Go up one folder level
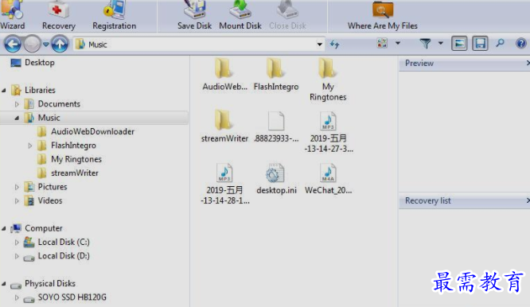The height and width of the screenshot is (307, 530). [60, 45]
